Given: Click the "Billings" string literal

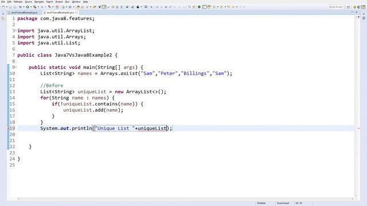Looking at the screenshot, I should point(195,73).
